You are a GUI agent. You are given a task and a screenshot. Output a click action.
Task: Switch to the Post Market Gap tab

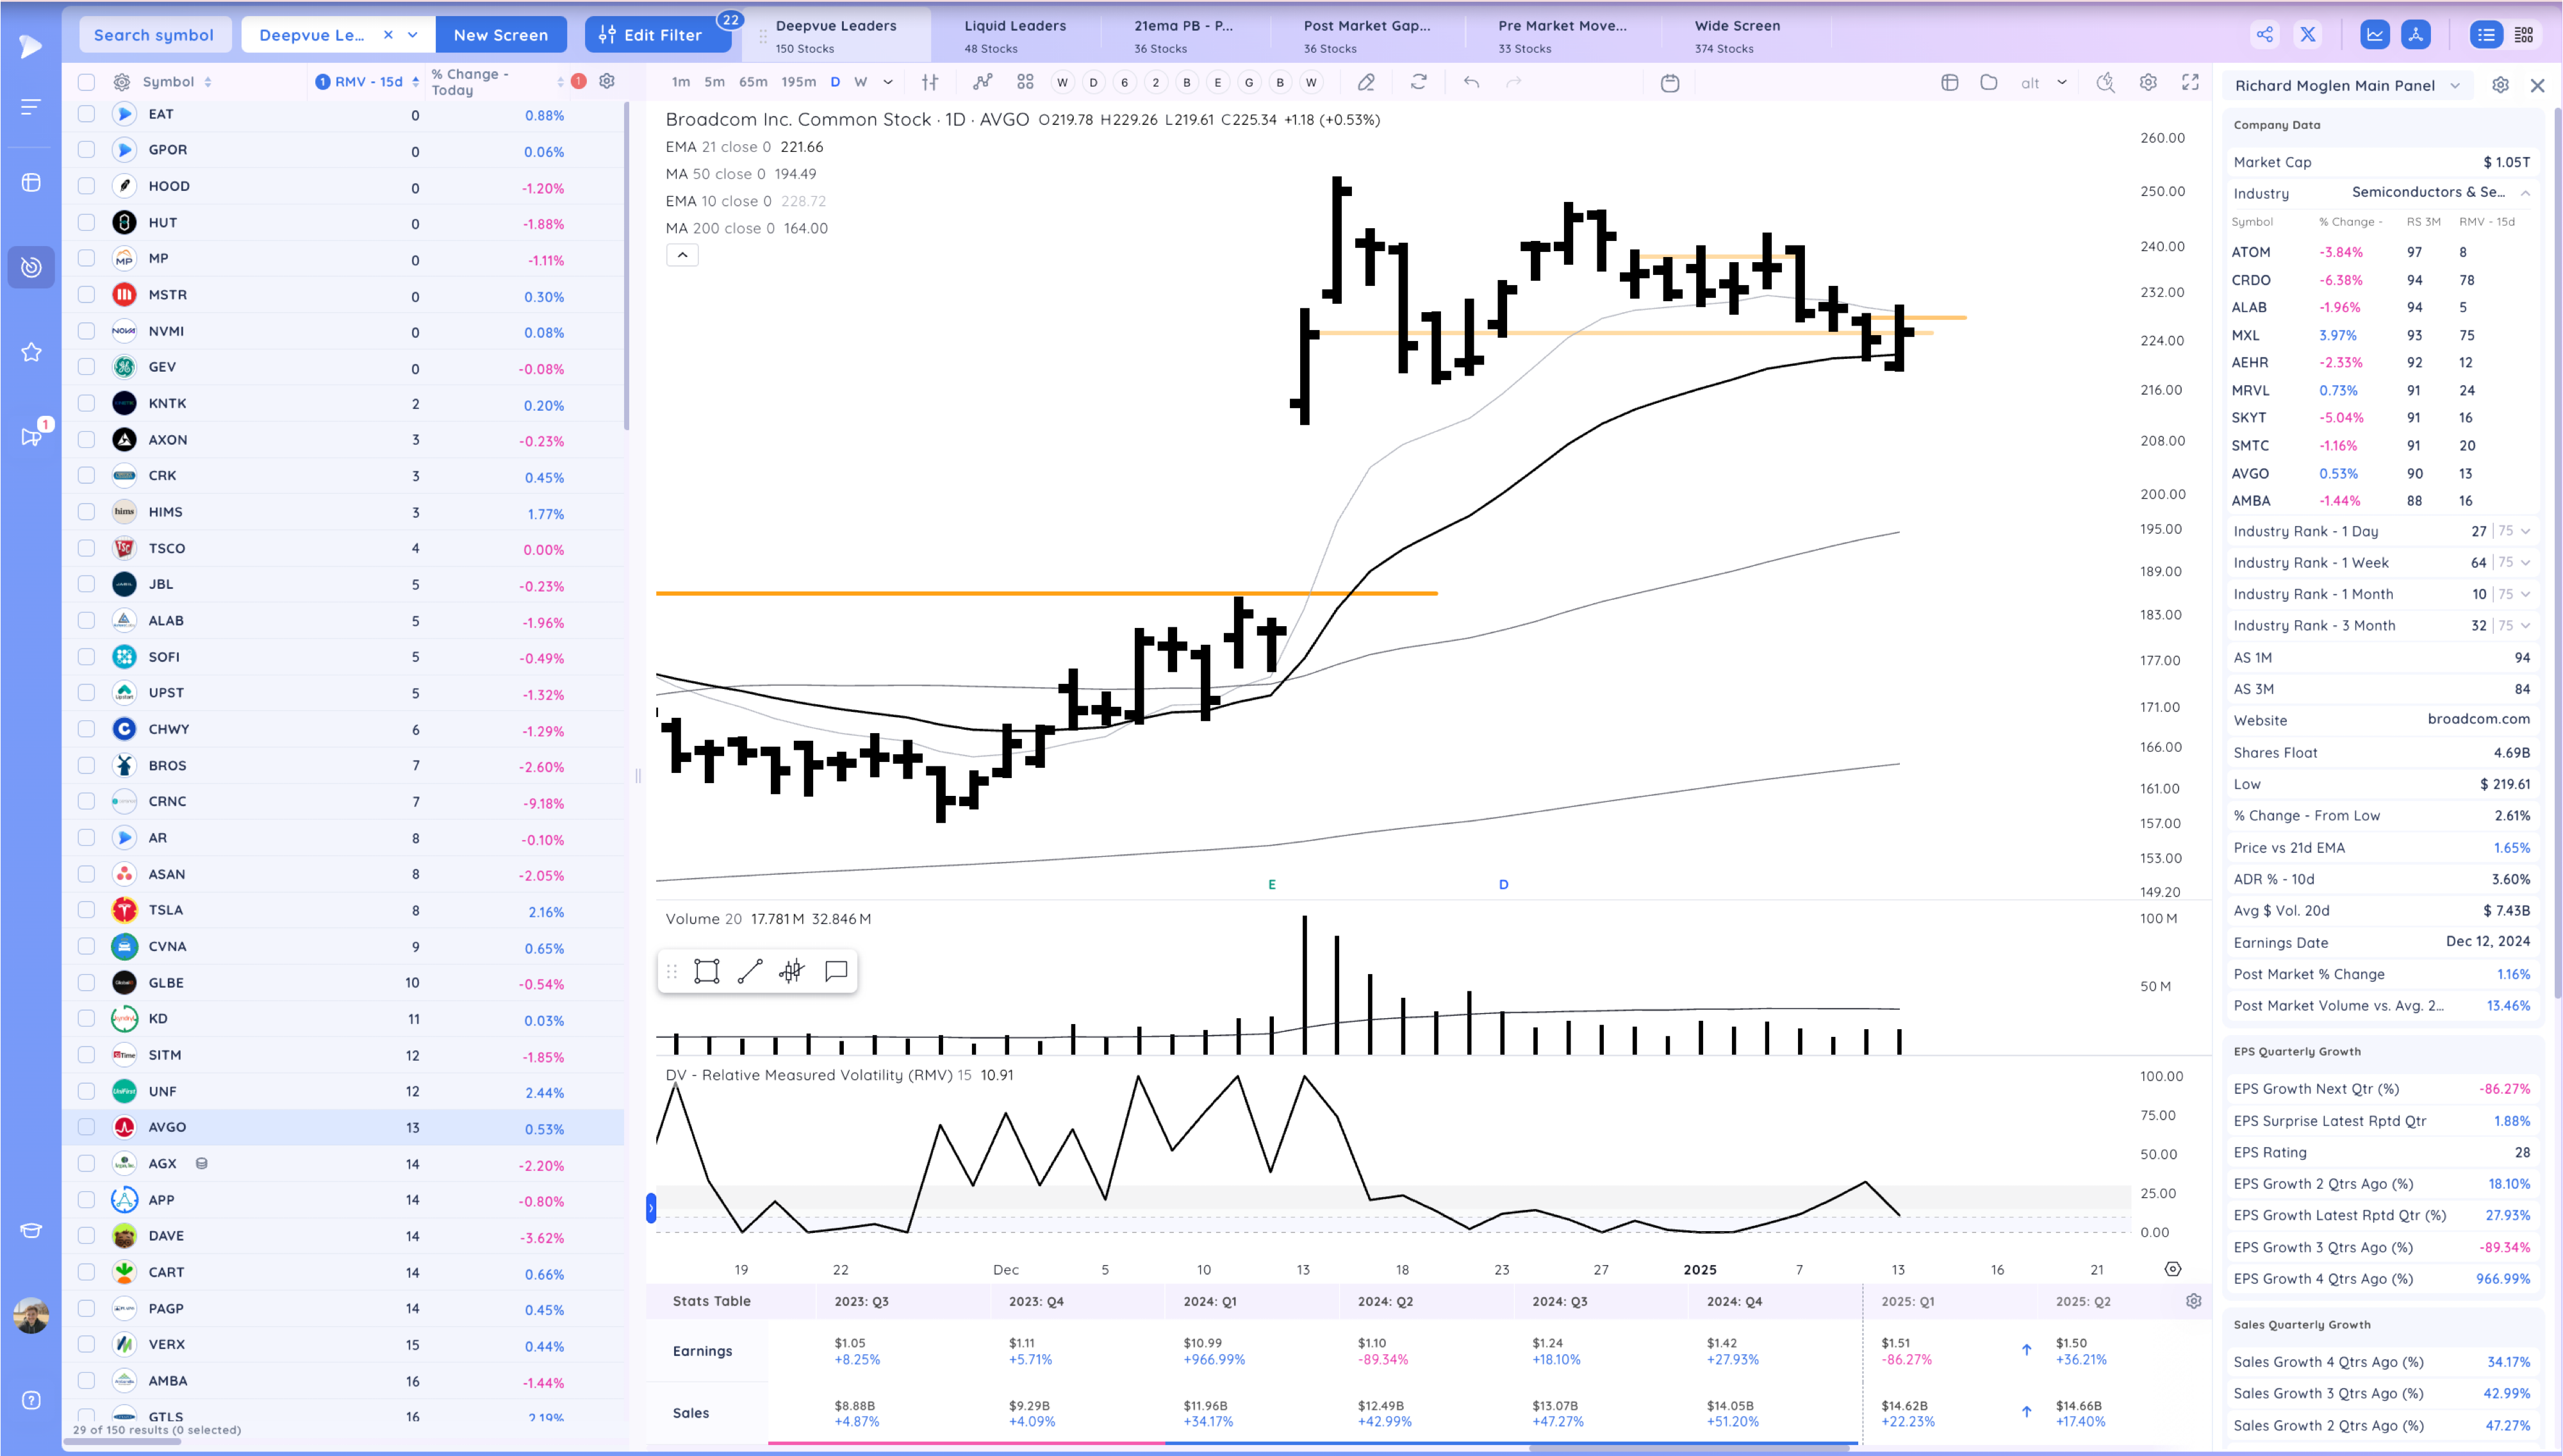point(1367,35)
